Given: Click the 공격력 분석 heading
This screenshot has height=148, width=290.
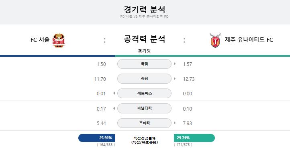Looking at the screenshot, I should coord(144,39).
